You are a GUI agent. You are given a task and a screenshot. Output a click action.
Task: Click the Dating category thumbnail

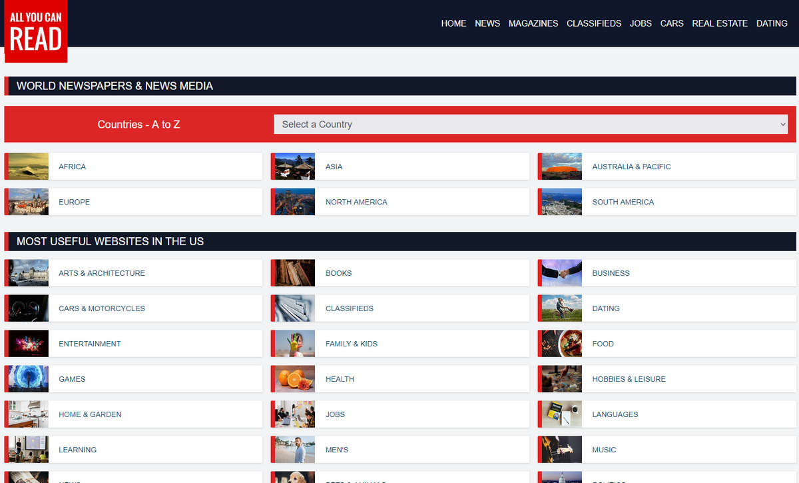[561, 308]
